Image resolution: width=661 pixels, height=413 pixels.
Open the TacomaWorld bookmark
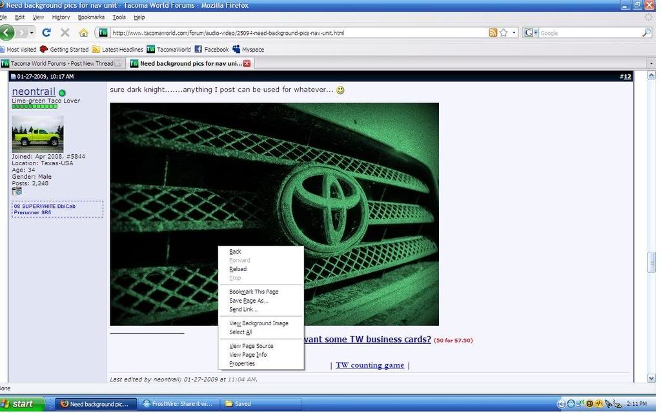168,49
